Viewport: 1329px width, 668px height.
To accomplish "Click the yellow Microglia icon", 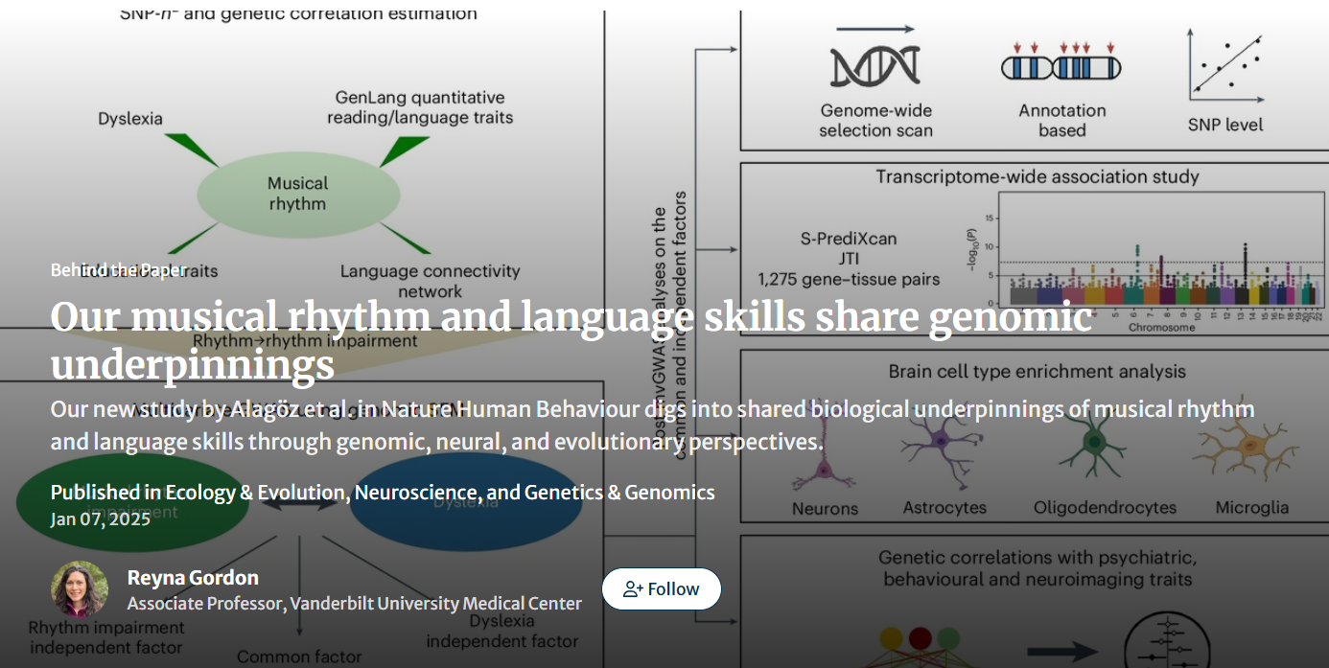I will pyautogui.click(x=1247, y=444).
